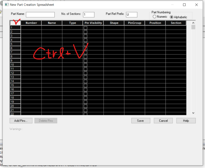205x168 pixels.
Task: Click the No. of Sections field
Action: tap(89, 15)
